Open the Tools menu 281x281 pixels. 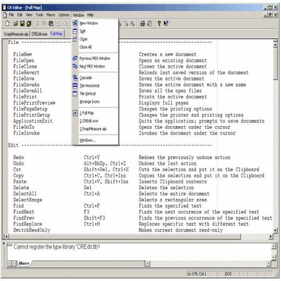40,15
